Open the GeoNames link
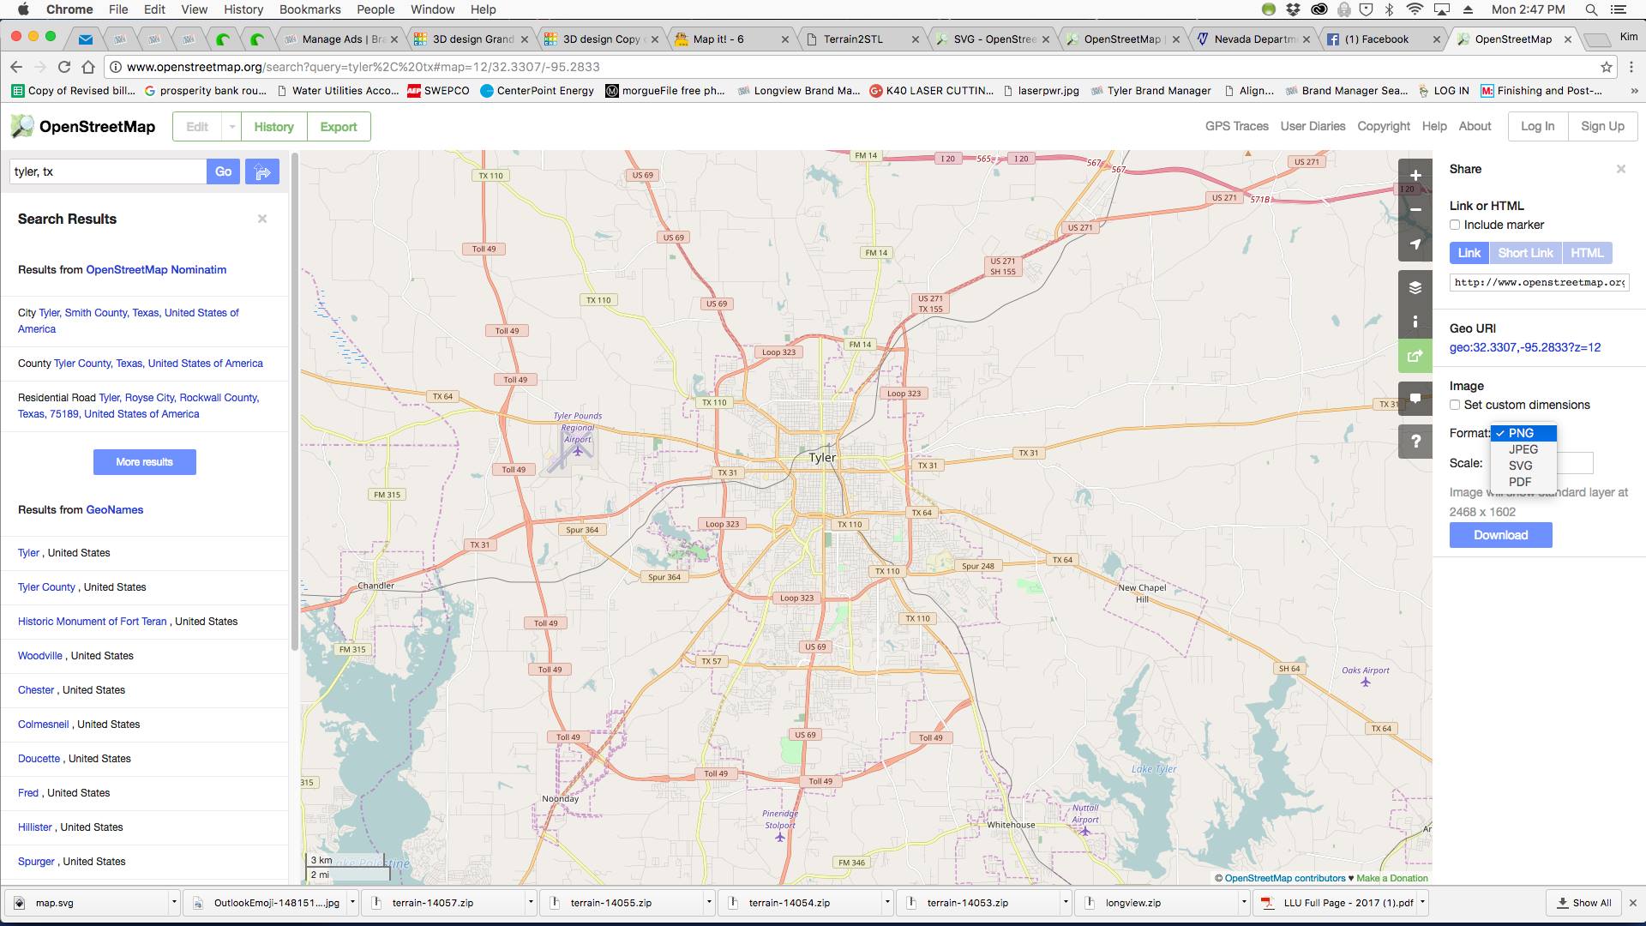This screenshot has height=926, width=1646. pyautogui.click(x=114, y=510)
